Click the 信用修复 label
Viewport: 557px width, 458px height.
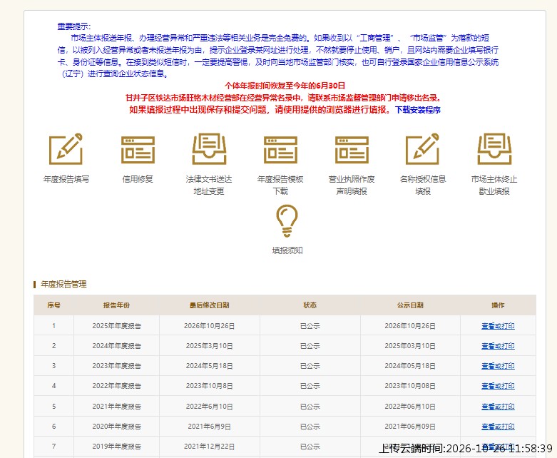click(x=138, y=179)
